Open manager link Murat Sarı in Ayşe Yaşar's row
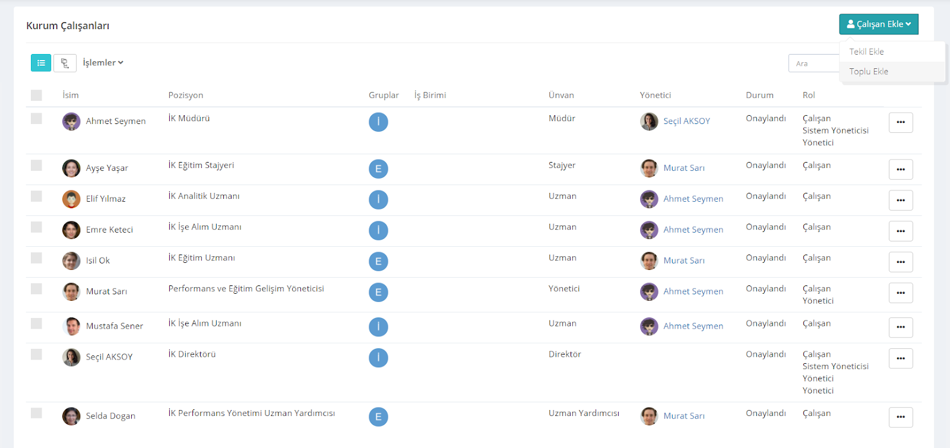 684,168
